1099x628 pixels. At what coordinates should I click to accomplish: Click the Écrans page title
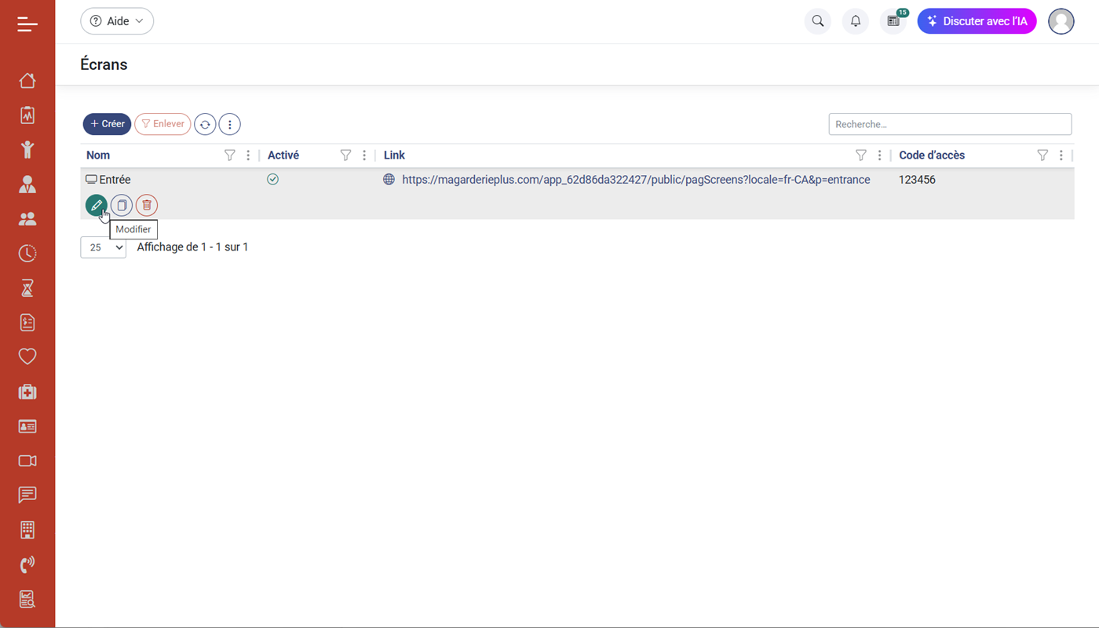coord(104,64)
